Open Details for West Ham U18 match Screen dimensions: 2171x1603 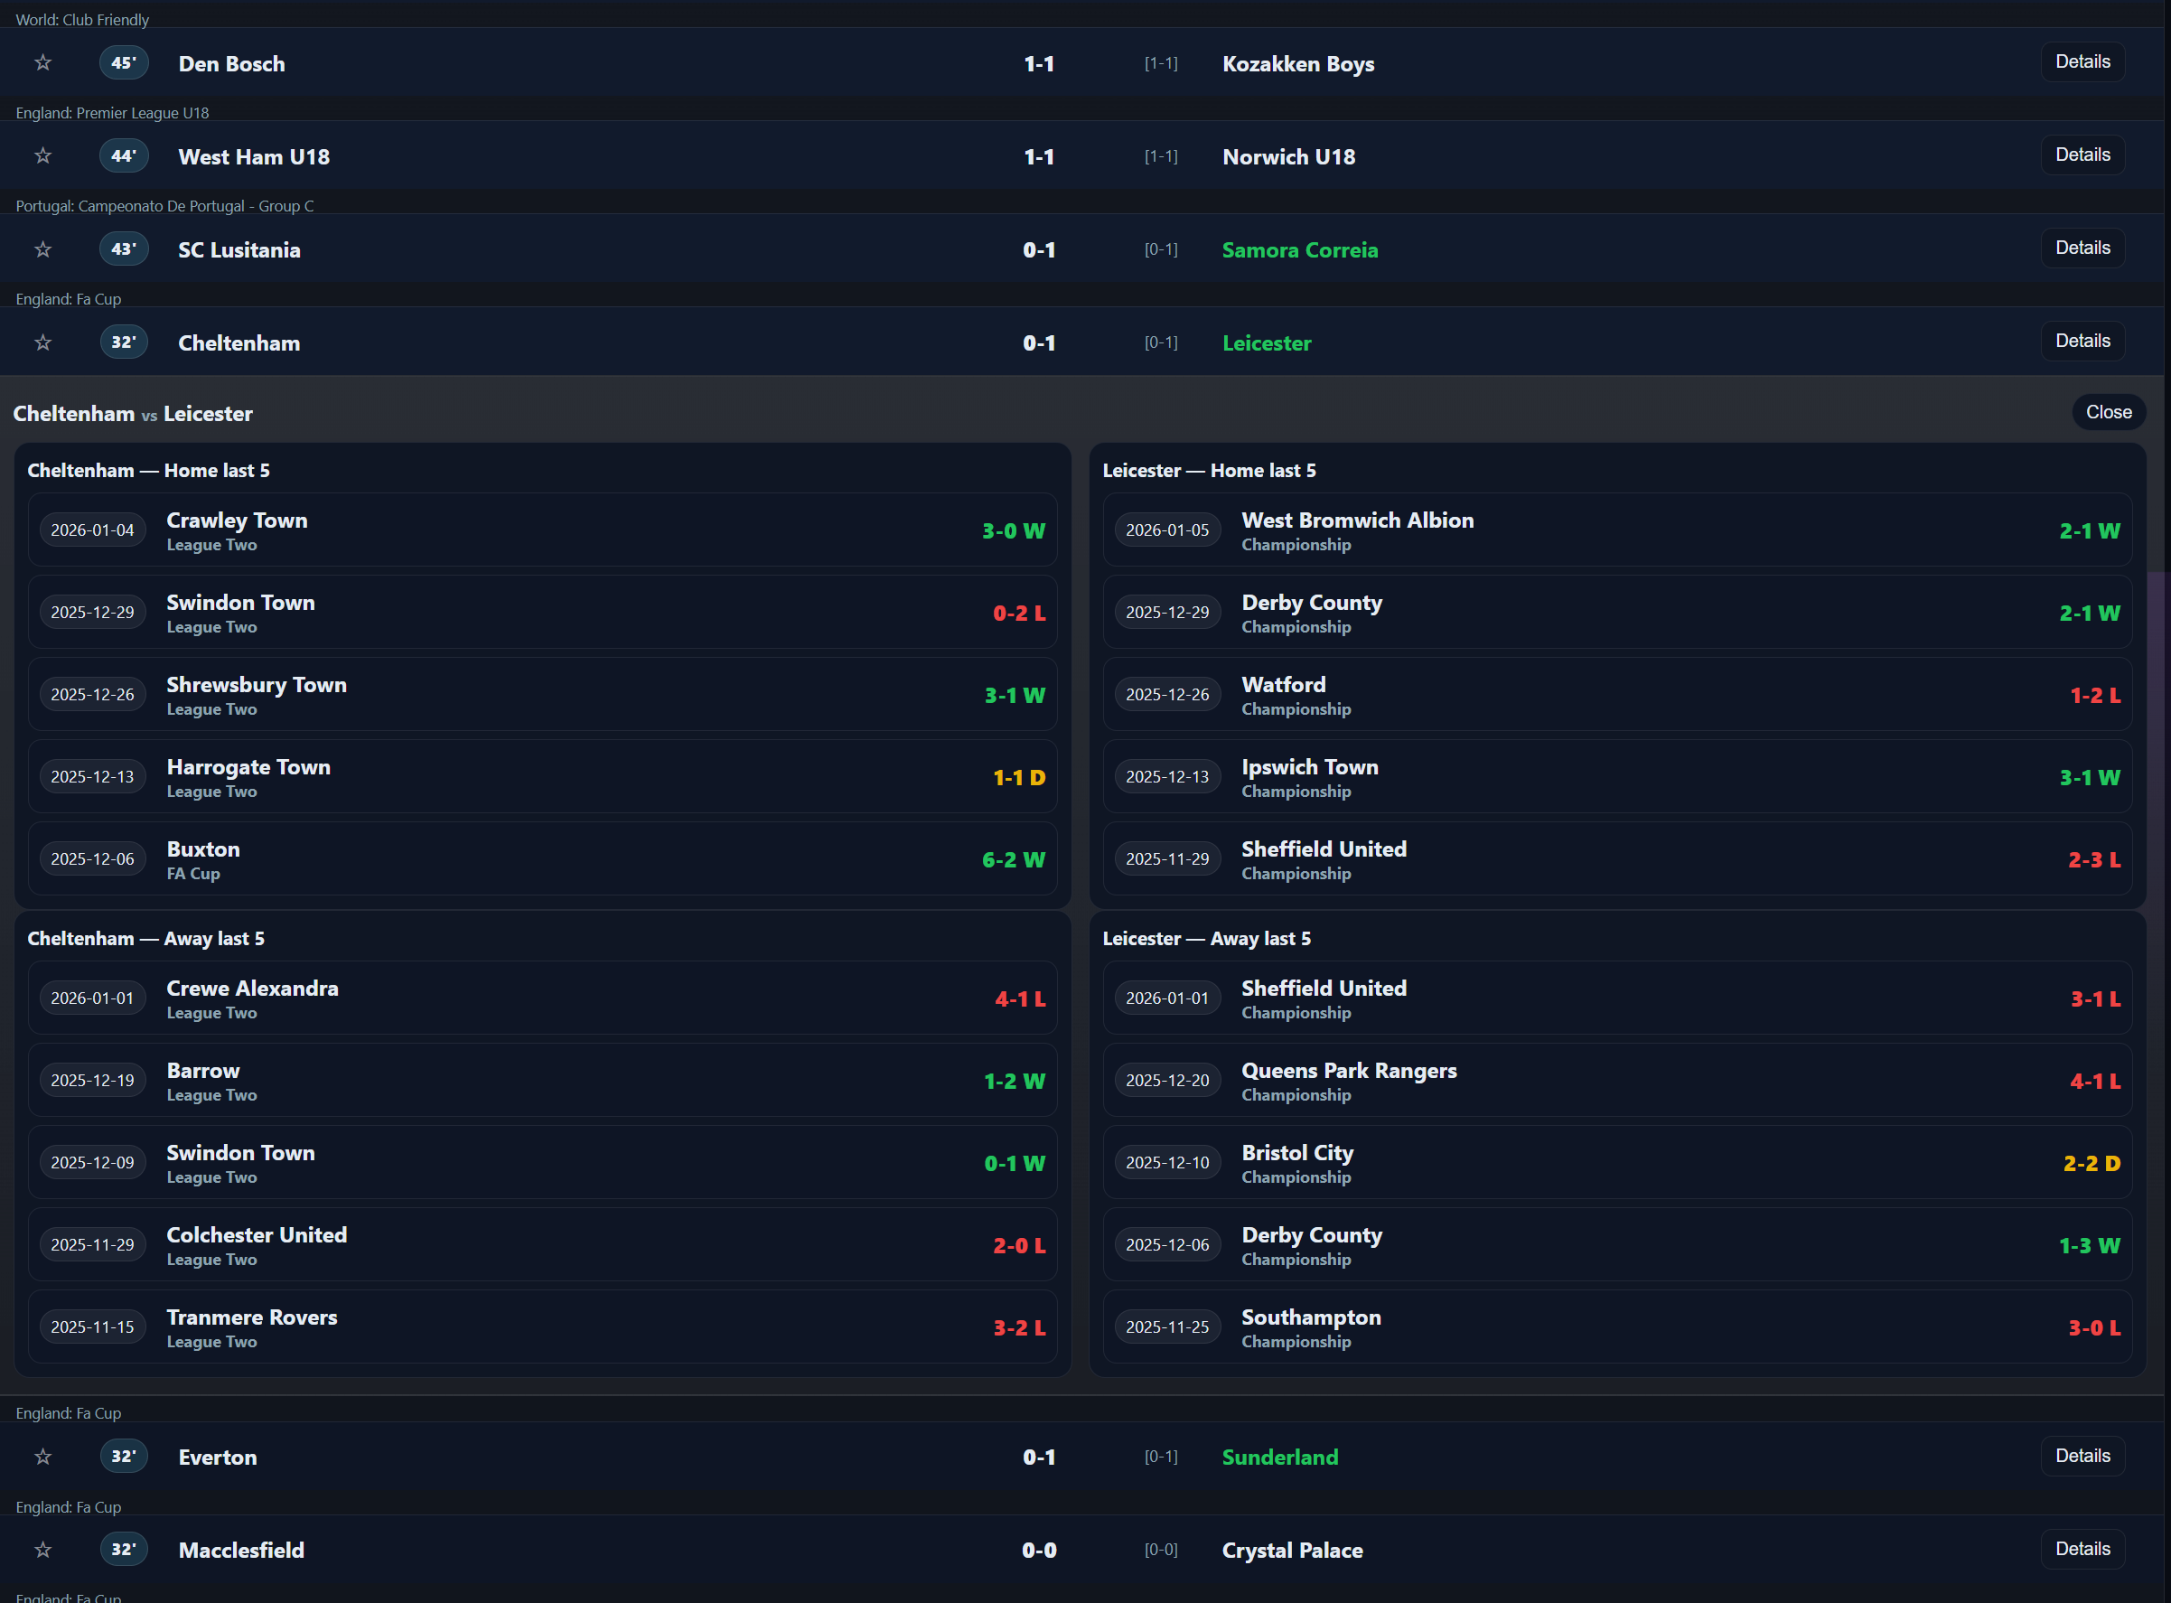(2082, 155)
